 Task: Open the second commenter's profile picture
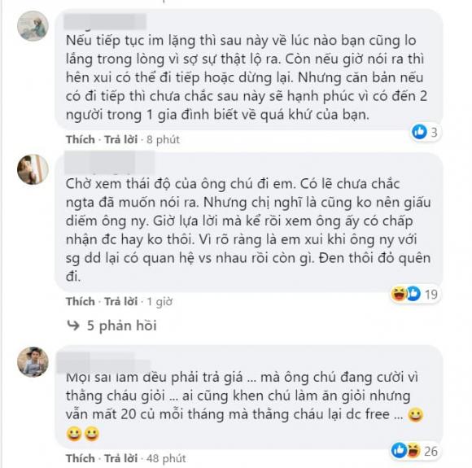33,169
